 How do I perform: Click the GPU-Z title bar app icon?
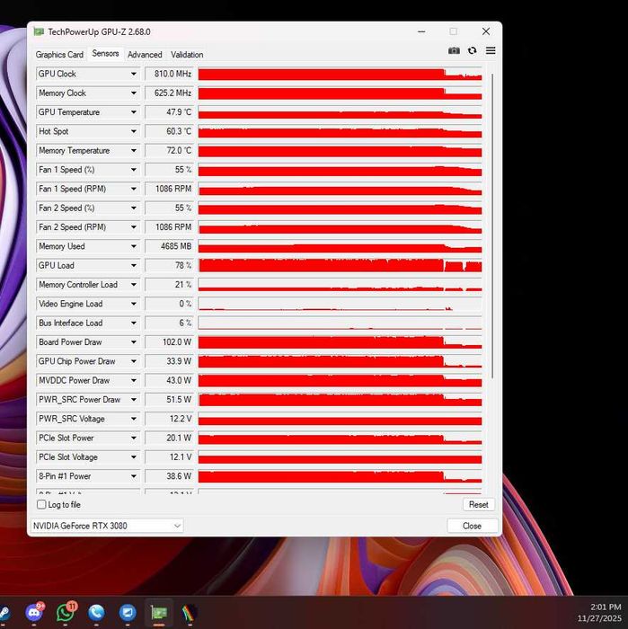click(39, 31)
